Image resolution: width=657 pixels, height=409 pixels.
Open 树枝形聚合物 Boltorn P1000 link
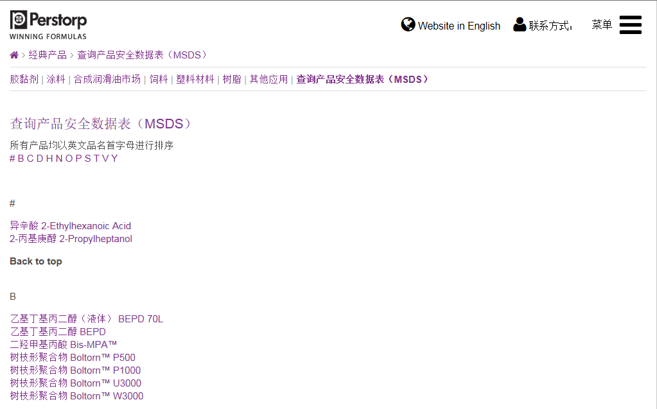(x=75, y=370)
